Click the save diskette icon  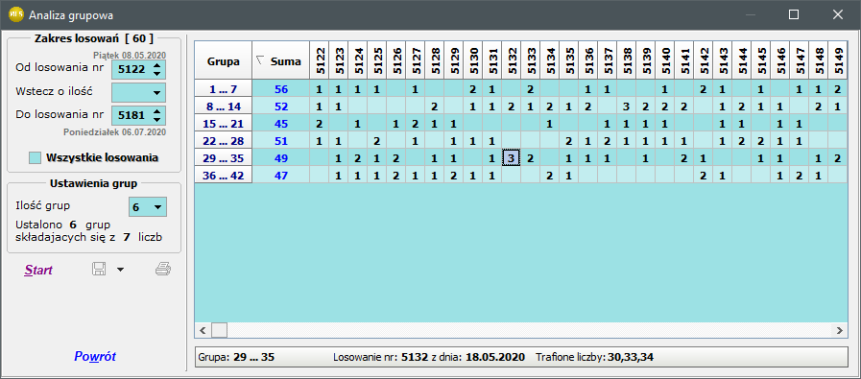coord(99,270)
